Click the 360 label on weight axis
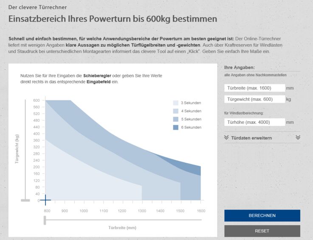The width and height of the screenshot is (313, 240). [37, 140]
